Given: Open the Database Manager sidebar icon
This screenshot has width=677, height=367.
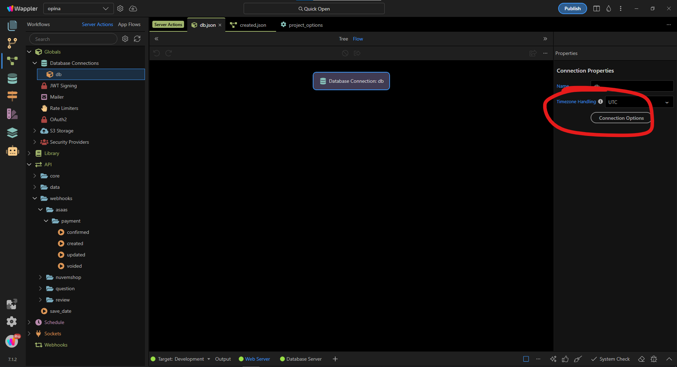Looking at the screenshot, I should [12, 79].
